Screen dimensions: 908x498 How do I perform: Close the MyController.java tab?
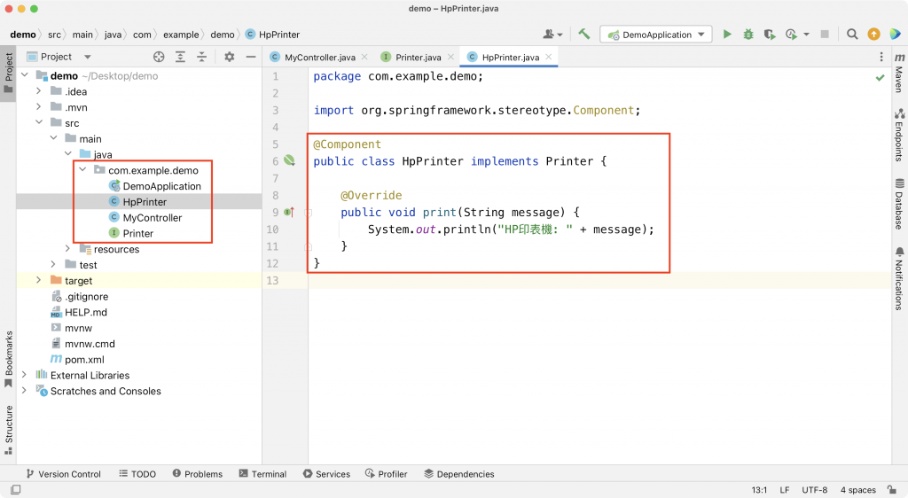pyautogui.click(x=364, y=57)
